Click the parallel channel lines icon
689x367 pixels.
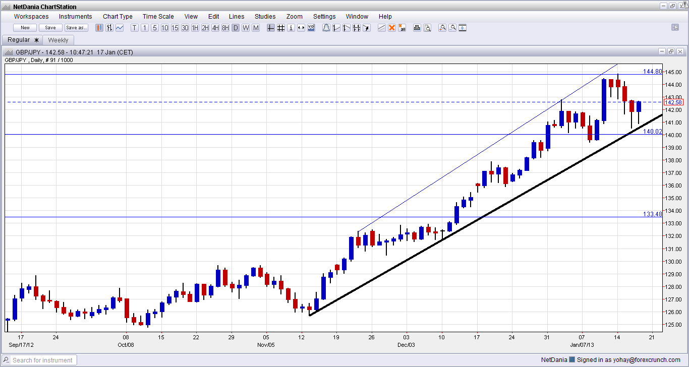[x=382, y=28]
